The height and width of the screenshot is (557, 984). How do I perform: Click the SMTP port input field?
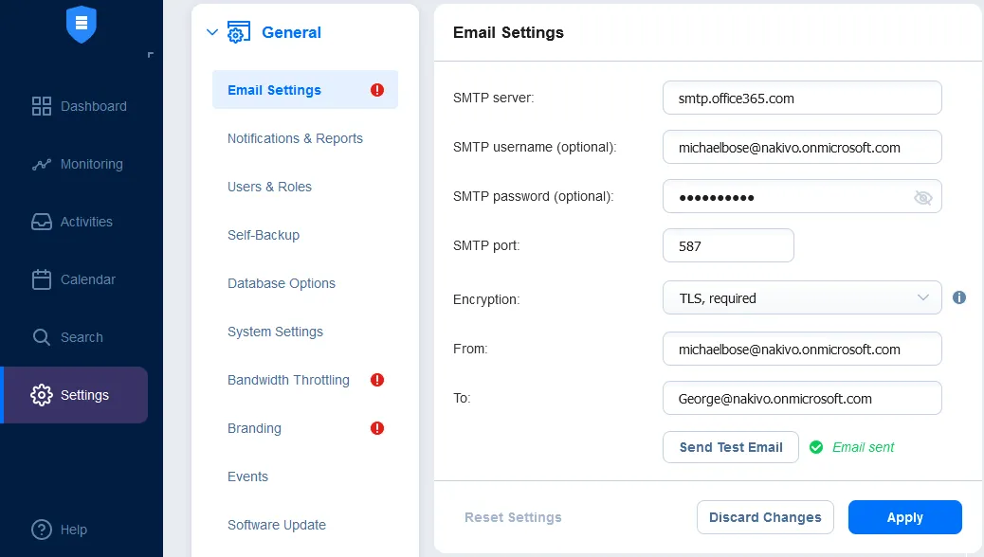[x=728, y=245]
